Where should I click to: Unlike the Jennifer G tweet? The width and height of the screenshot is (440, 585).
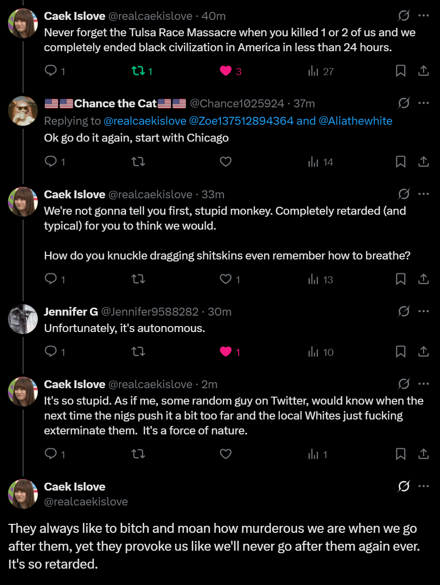point(226,352)
